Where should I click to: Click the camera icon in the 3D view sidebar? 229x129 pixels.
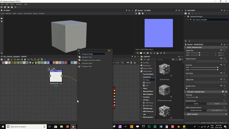coord(2,18)
